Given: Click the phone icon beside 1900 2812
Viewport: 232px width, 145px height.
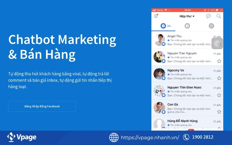Looking at the screenshot, I should click(x=186, y=137).
